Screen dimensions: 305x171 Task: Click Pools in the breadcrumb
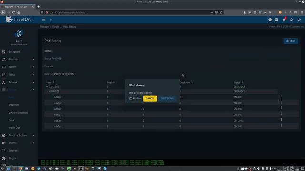click(56, 27)
